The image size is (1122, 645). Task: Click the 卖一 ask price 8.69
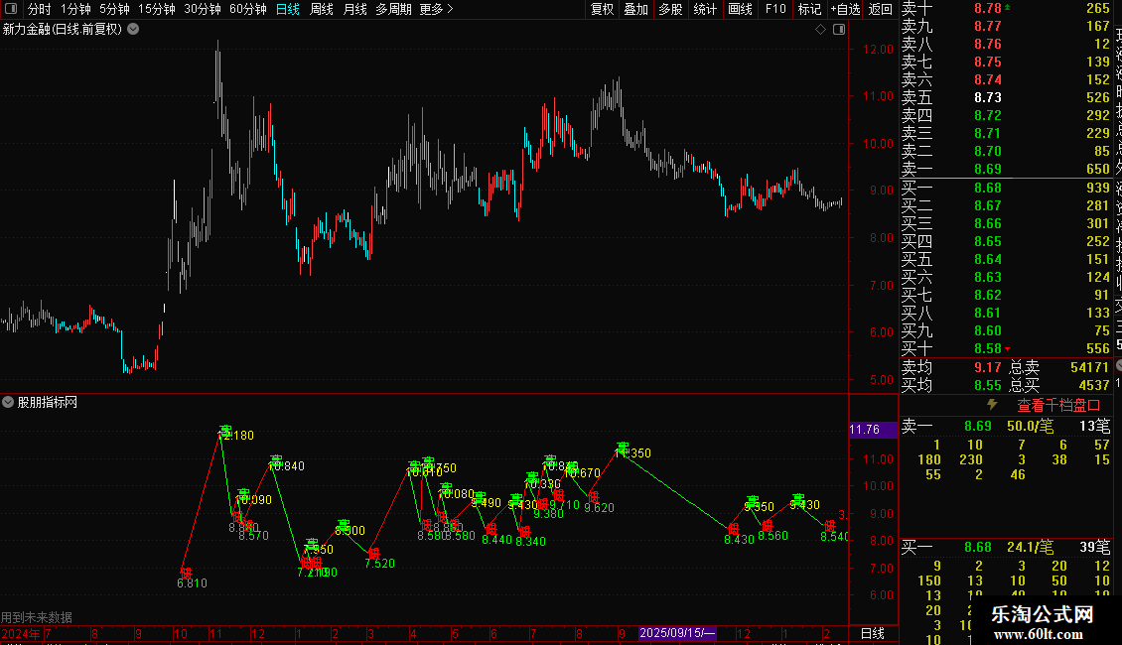coord(988,170)
